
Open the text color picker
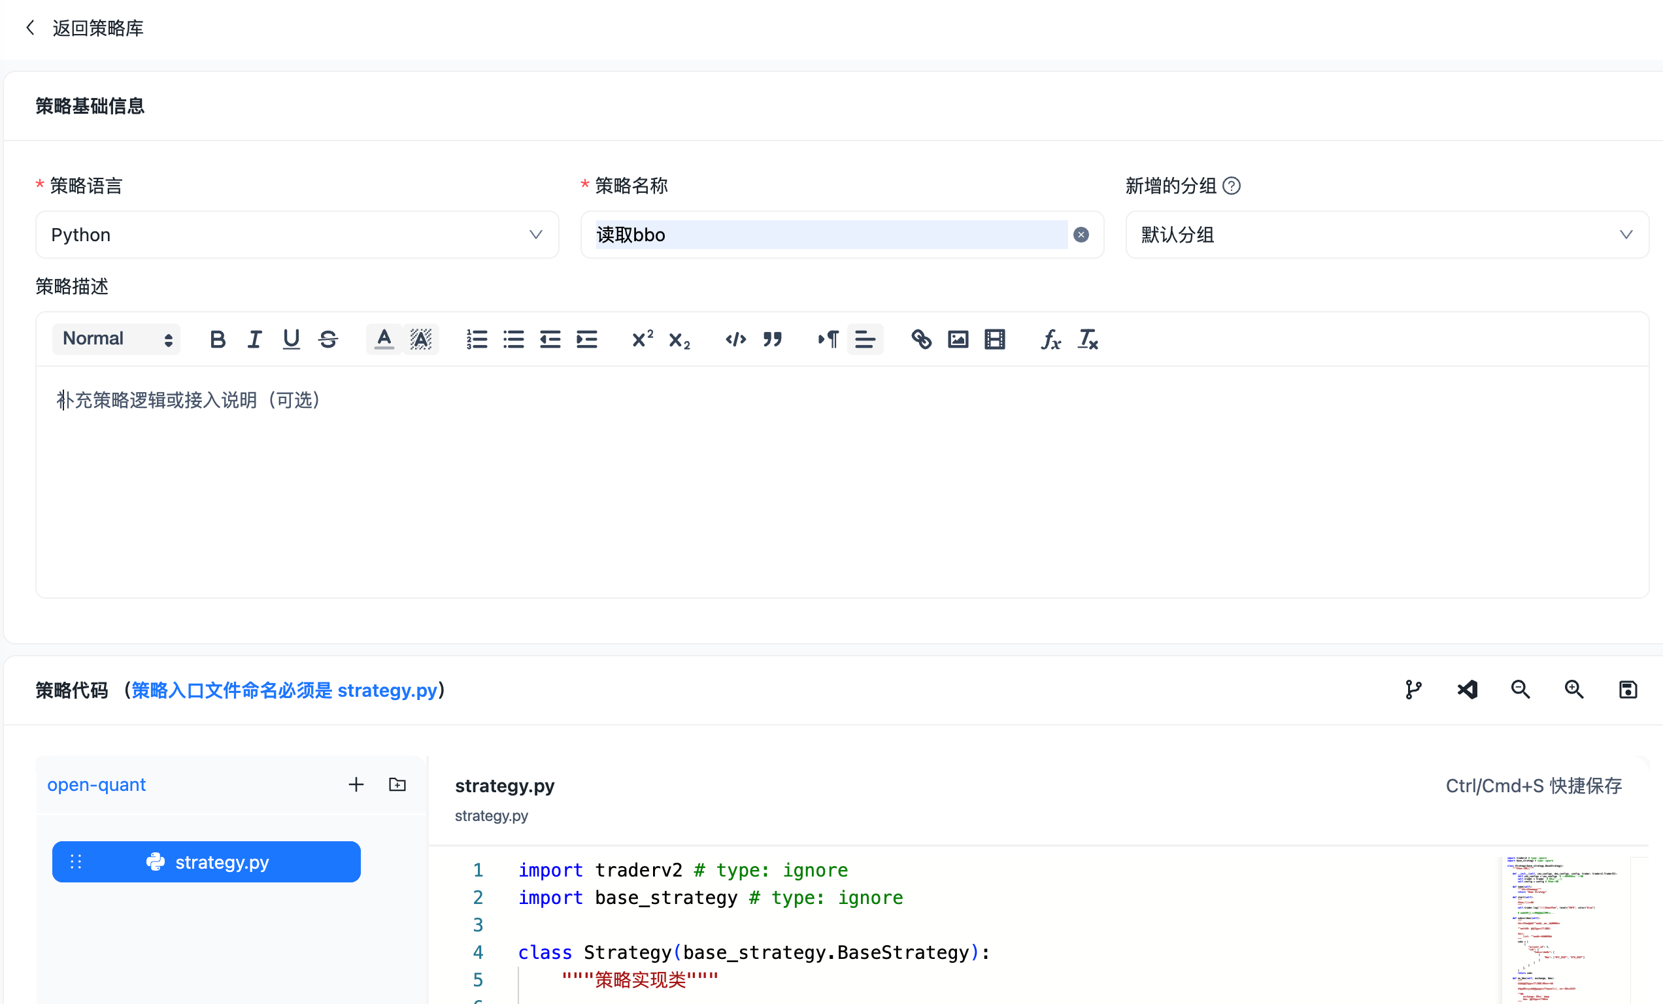pos(384,339)
